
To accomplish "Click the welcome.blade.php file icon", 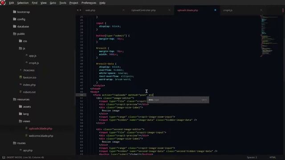I will 26,136.
